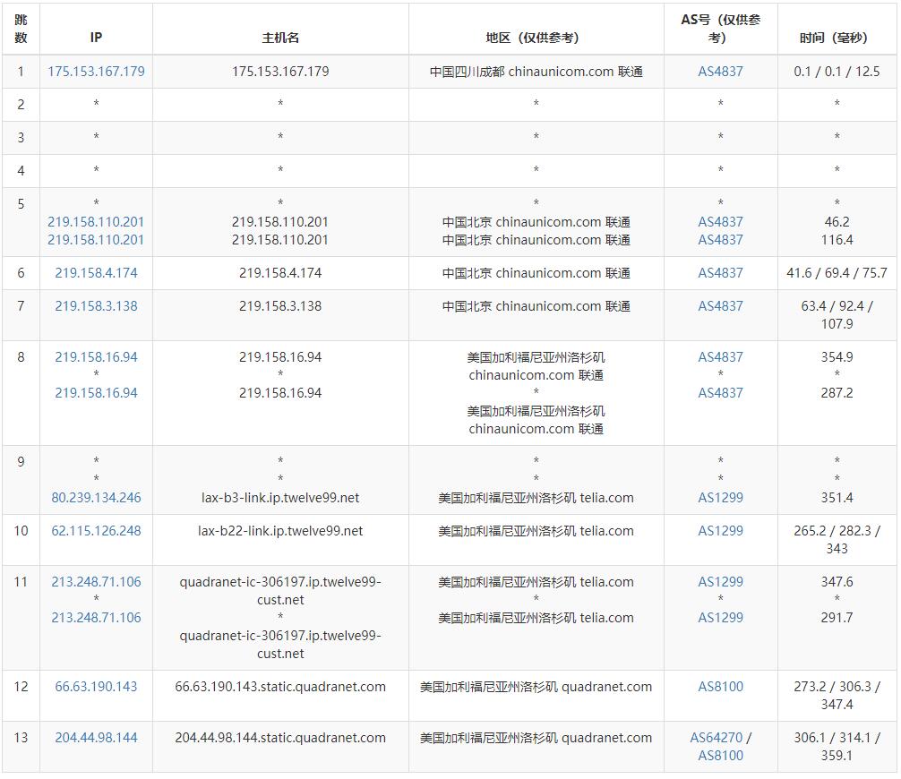Select time value 354.9 in hop 8

point(837,356)
